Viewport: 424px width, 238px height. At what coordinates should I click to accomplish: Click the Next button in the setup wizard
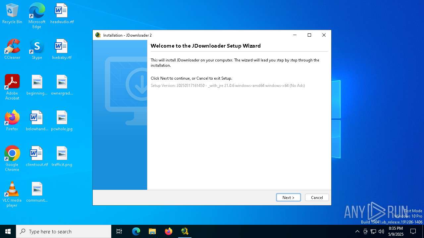(x=288, y=197)
